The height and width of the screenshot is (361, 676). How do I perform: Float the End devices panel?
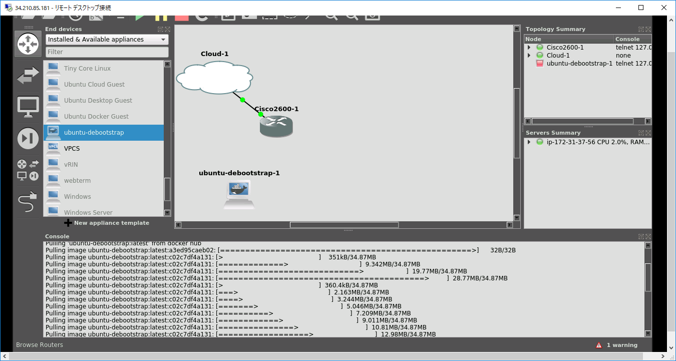[x=160, y=30]
